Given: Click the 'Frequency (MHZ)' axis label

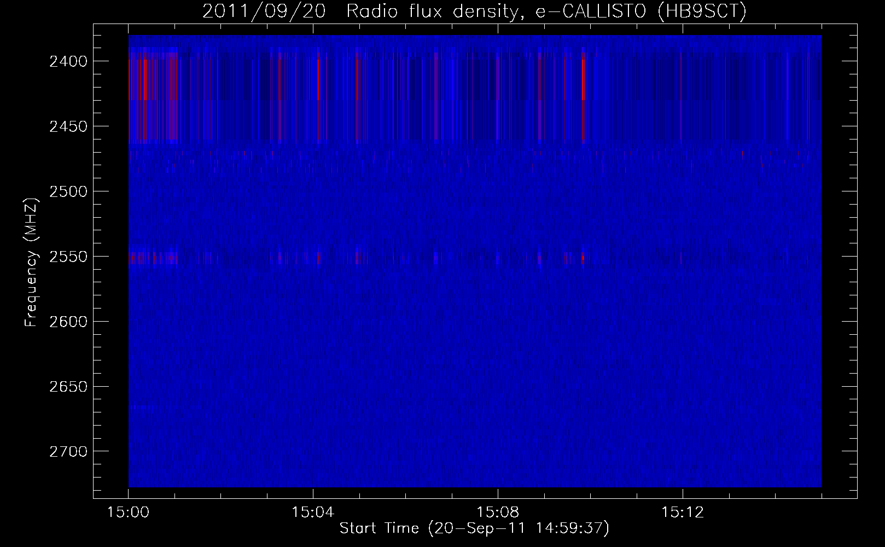Looking at the screenshot, I should pyautogui.click(x=31, y=262).
